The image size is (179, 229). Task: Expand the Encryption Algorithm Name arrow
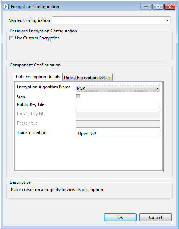157,88
